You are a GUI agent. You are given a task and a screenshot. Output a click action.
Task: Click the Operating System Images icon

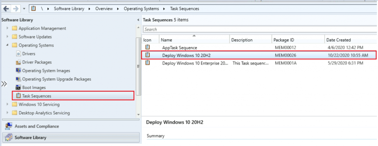point(18,71)
